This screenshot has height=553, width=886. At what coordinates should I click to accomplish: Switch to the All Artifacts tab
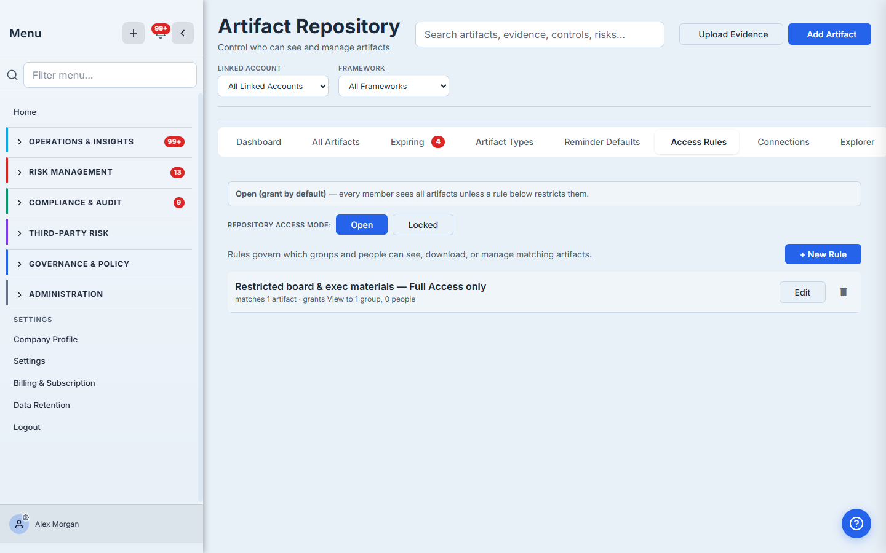[x=336, y=142]
